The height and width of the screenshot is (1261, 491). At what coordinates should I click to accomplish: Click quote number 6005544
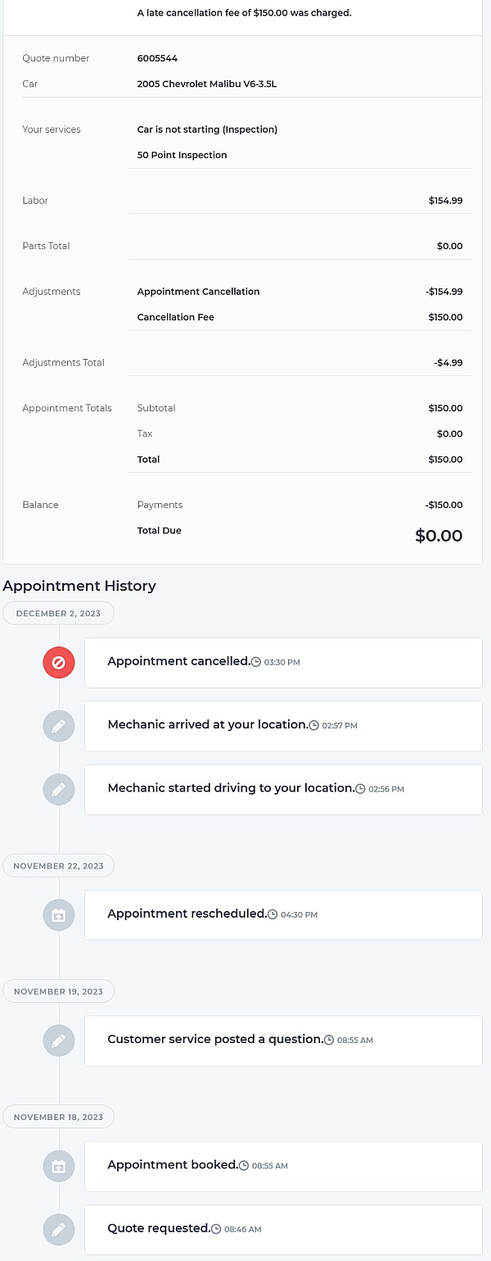(157, 58)
